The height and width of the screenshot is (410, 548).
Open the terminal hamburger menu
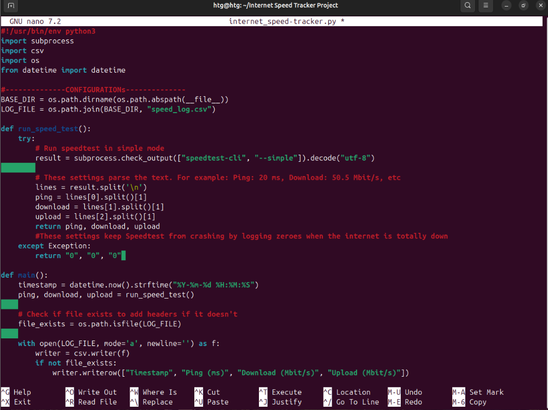[x=486, y=5]
